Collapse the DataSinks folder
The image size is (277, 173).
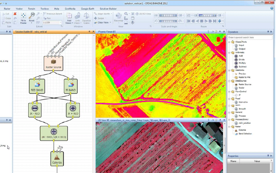click(x=229, y=70)
